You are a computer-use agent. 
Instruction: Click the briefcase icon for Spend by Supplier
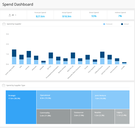point(4,24)
